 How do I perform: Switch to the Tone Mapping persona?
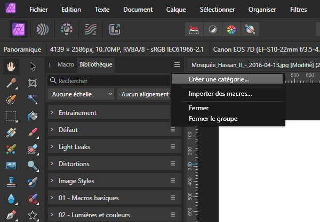point(91,29)
